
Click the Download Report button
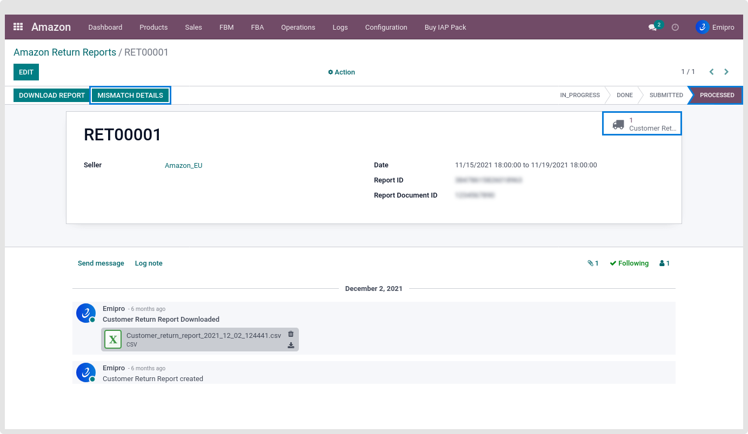[52, 96]
